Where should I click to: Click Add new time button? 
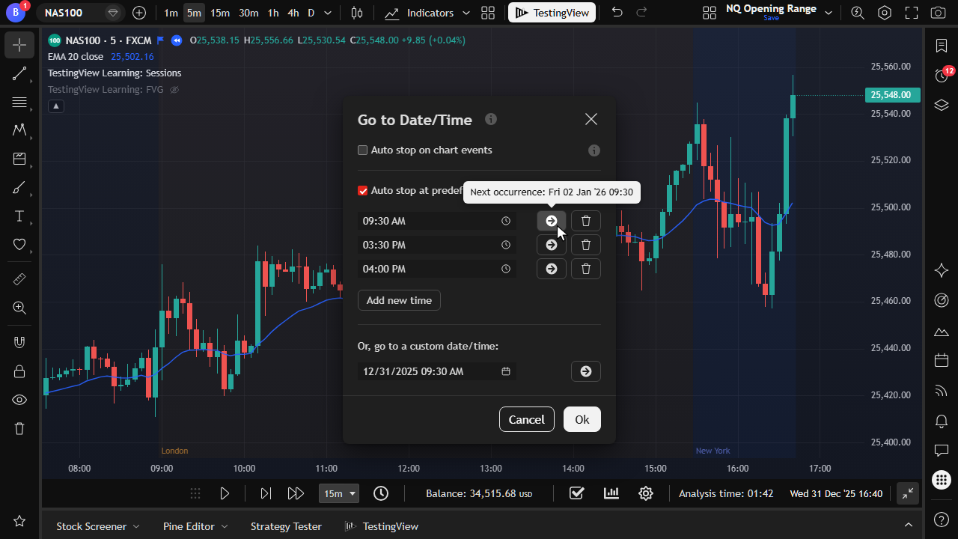(x=399, y=300)
